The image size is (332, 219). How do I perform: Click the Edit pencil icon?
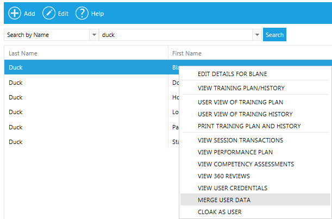49,13
